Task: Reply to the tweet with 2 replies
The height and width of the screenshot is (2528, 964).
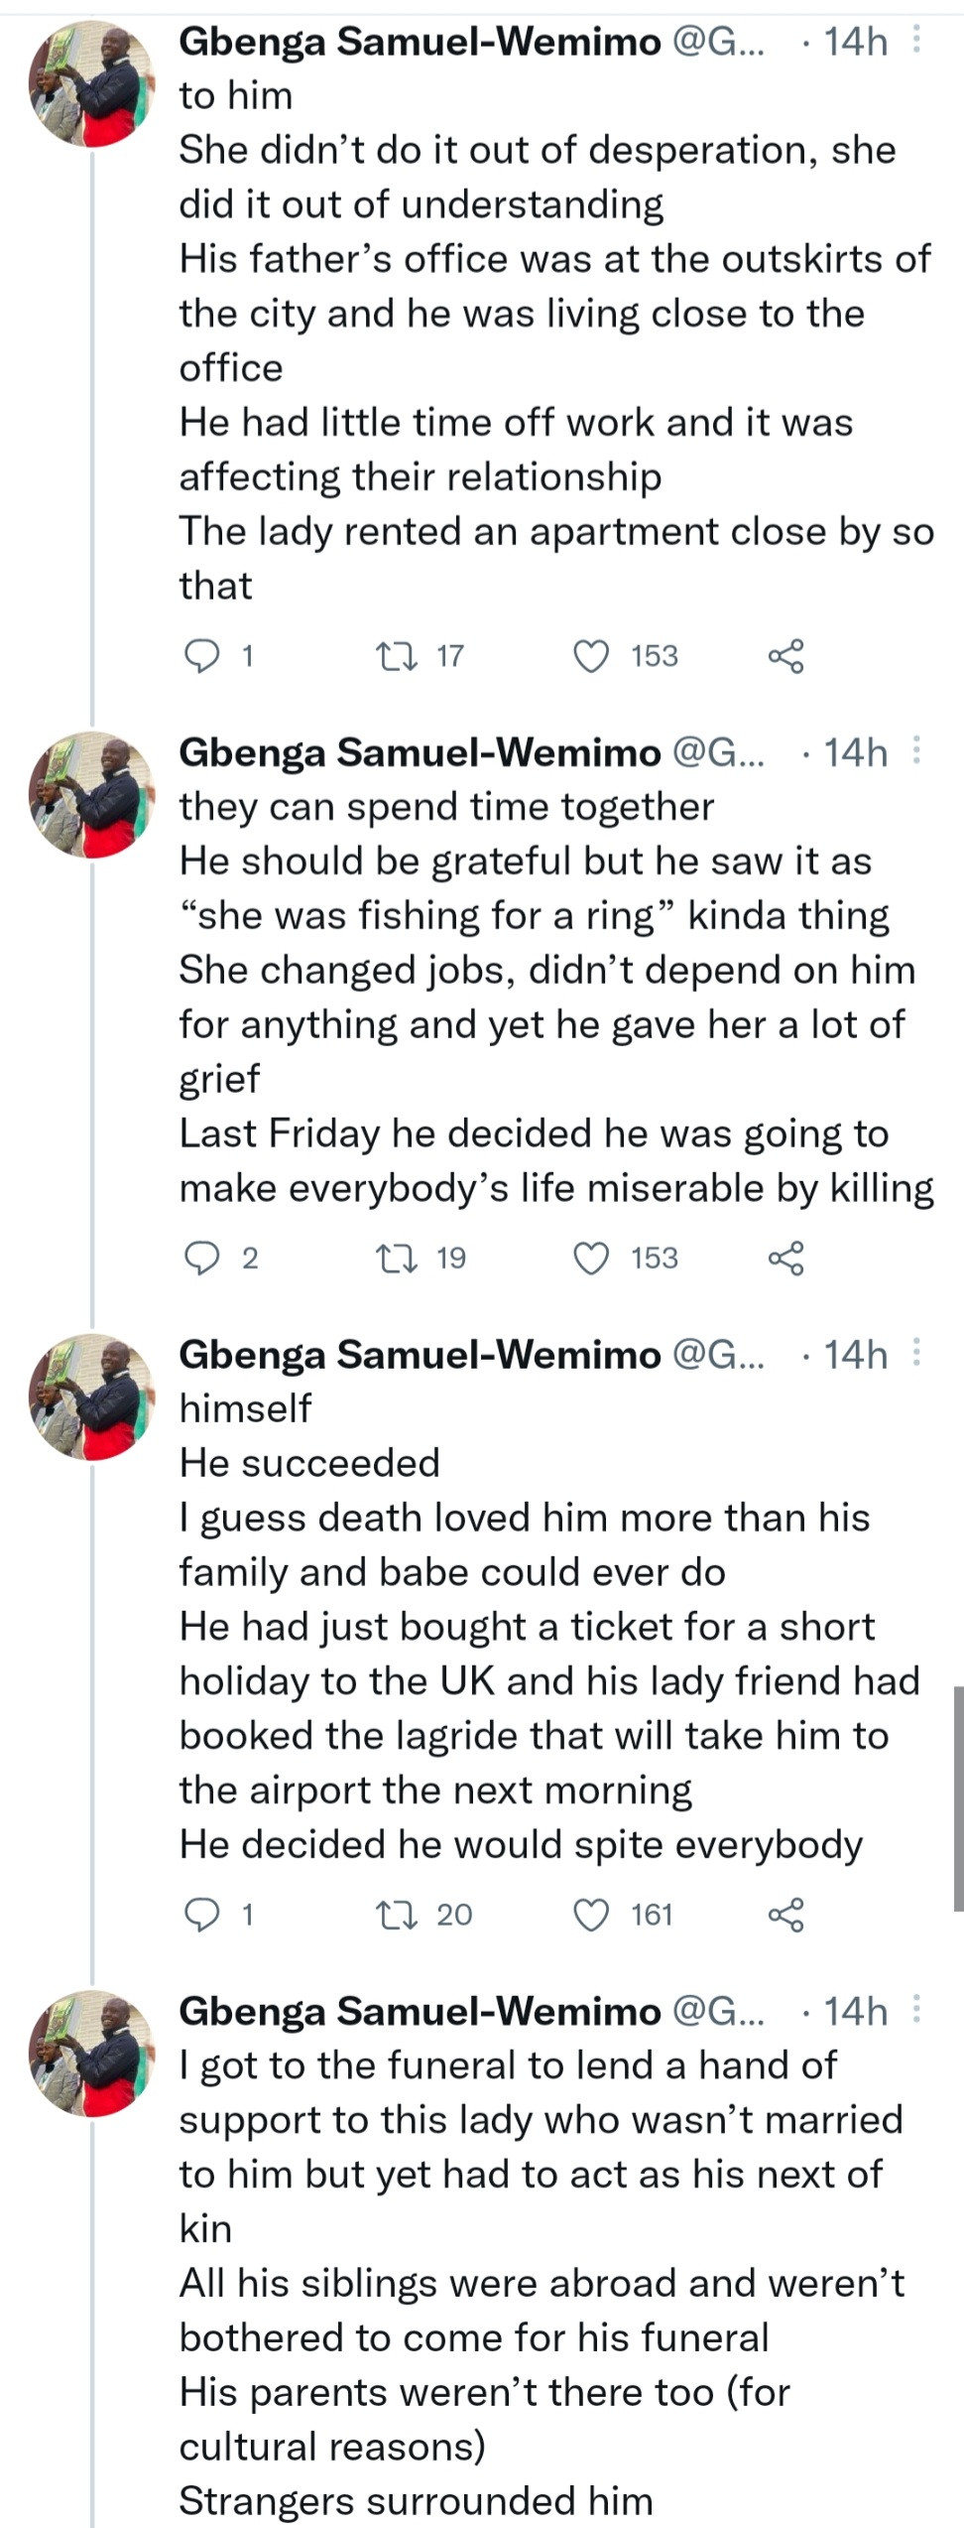Action: [x=203, y=1259]
